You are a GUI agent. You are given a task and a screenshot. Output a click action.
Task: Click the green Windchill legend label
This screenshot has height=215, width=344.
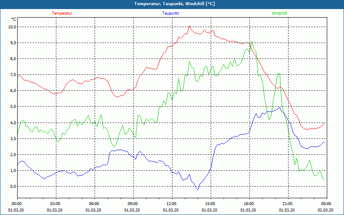click(x=279, y=13)
